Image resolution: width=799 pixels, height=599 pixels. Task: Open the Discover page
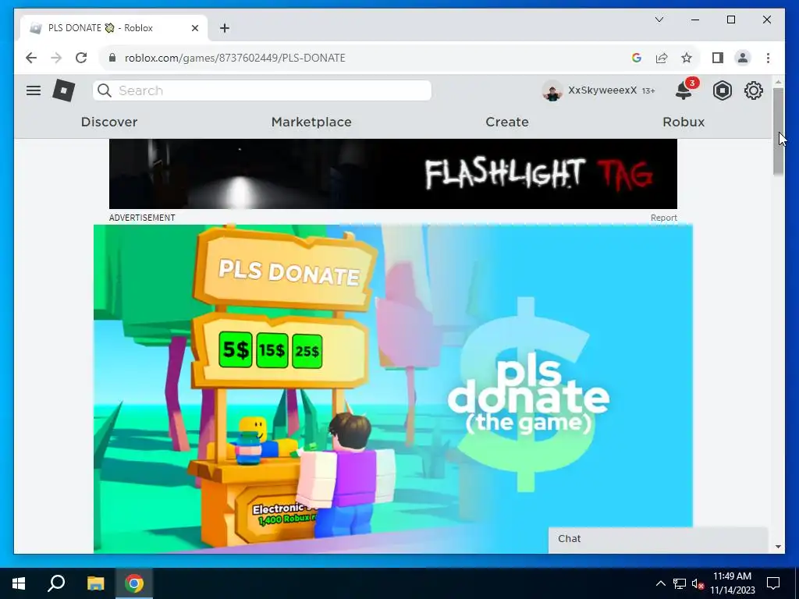pos(109,122)
